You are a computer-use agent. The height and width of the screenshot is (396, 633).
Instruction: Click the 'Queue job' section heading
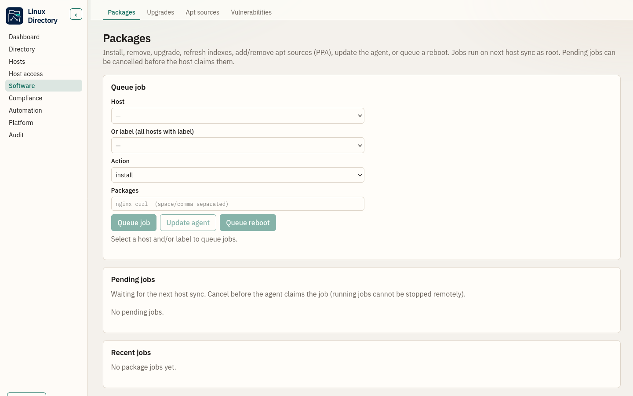(x=128, y=87)
